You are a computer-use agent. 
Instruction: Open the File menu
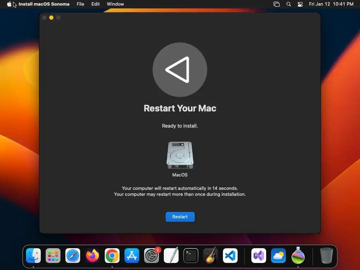tap(81, 4)
